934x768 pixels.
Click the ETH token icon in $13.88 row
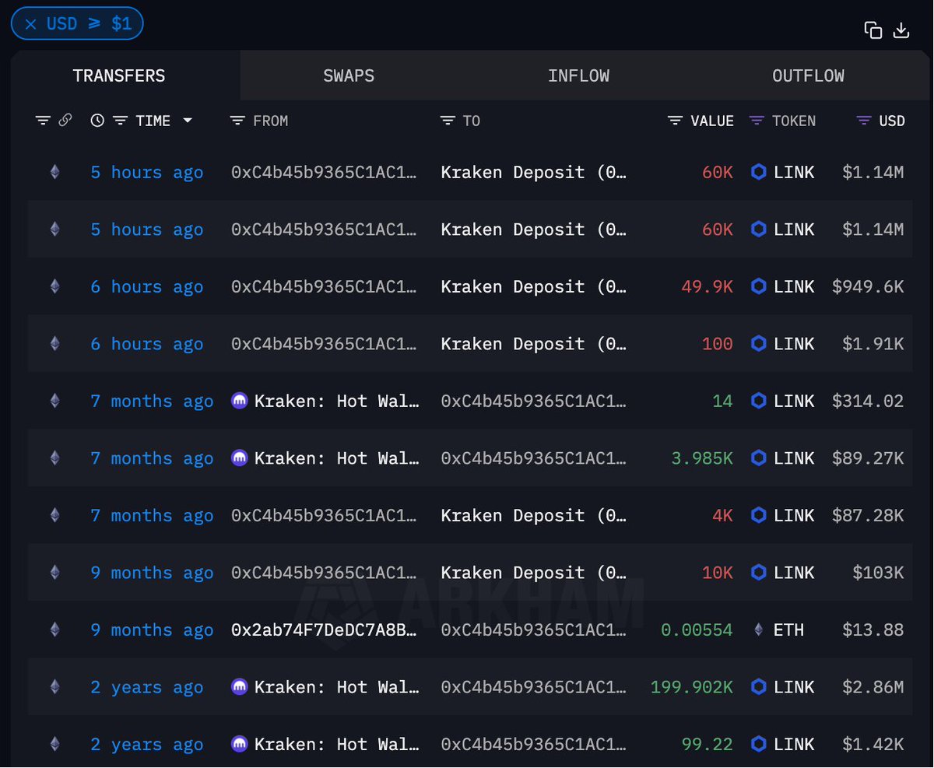pyautogui.click(x=759, y=629)
